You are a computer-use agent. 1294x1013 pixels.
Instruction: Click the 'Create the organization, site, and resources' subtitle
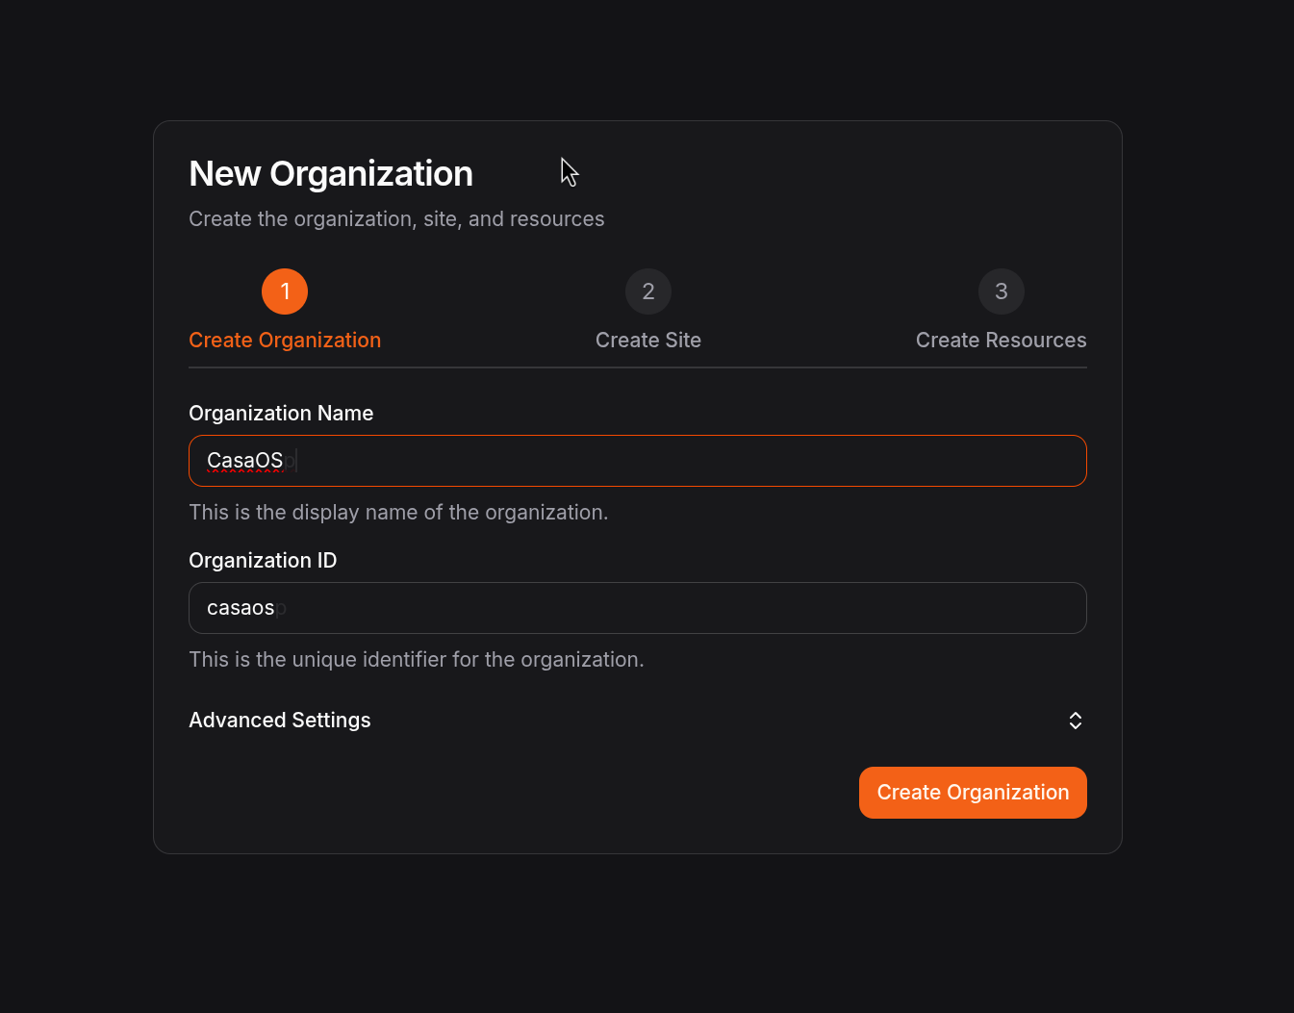tap(396, 219)
